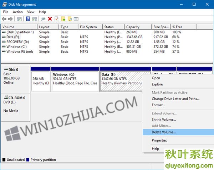The width and height of the screenshot is (214, 170).
Task: Click the Data (F:) volume row icon
Action: click(x=4, y=37)
